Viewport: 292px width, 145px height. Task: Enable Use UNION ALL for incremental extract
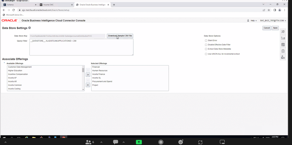click(x=206, y=54)
